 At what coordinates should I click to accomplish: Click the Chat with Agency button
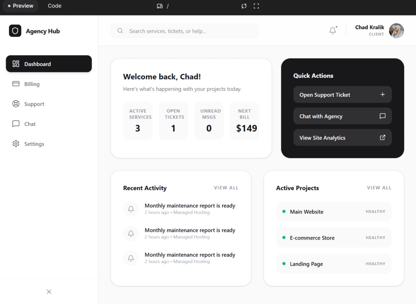click(x=342, y=116)
